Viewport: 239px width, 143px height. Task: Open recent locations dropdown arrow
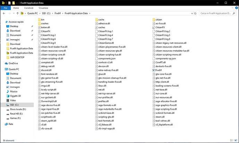14,14
